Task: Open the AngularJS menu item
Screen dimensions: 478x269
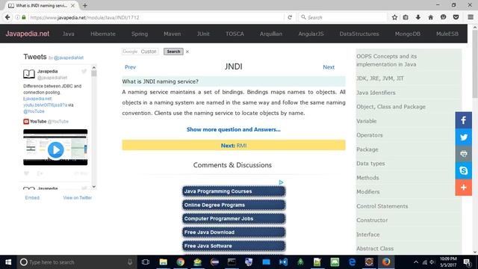Action: (311, 34)
